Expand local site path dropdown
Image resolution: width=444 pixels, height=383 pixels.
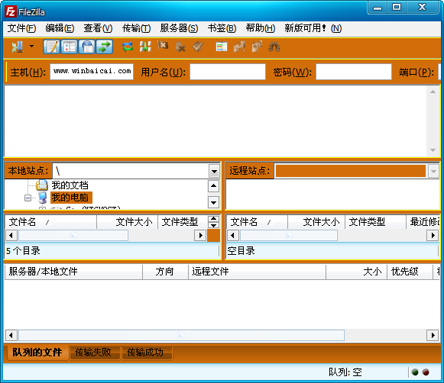[x=214, y=171]
